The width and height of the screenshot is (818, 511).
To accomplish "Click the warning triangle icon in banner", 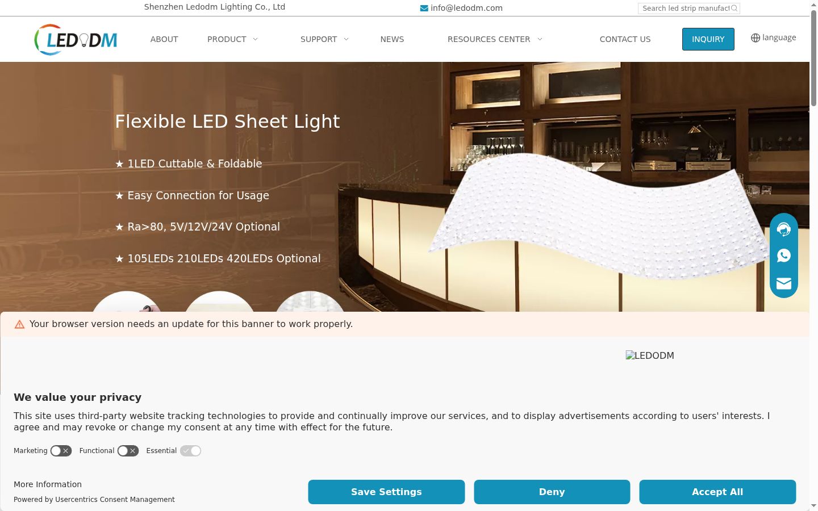I will [19, 324].
